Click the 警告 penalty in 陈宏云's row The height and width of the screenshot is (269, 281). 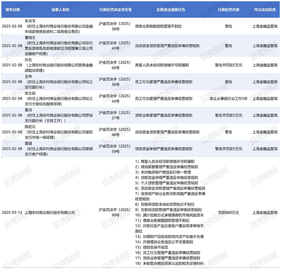[x=228, y=132]
